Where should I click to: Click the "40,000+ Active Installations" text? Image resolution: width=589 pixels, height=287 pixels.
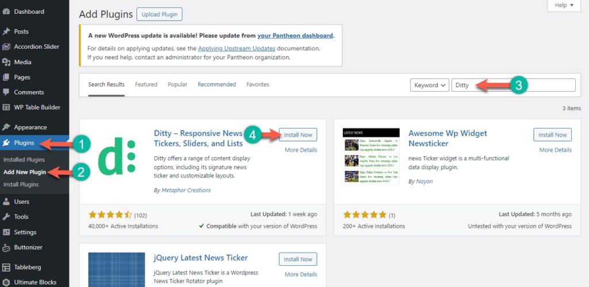[123, 226]
